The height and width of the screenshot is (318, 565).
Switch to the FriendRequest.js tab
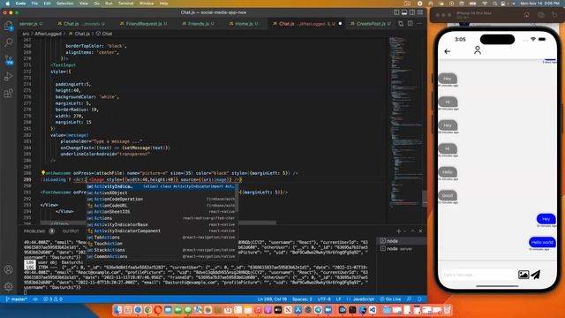tap(143, 24)
